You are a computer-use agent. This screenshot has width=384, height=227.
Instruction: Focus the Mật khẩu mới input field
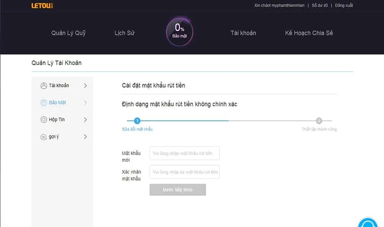[184, 154]
